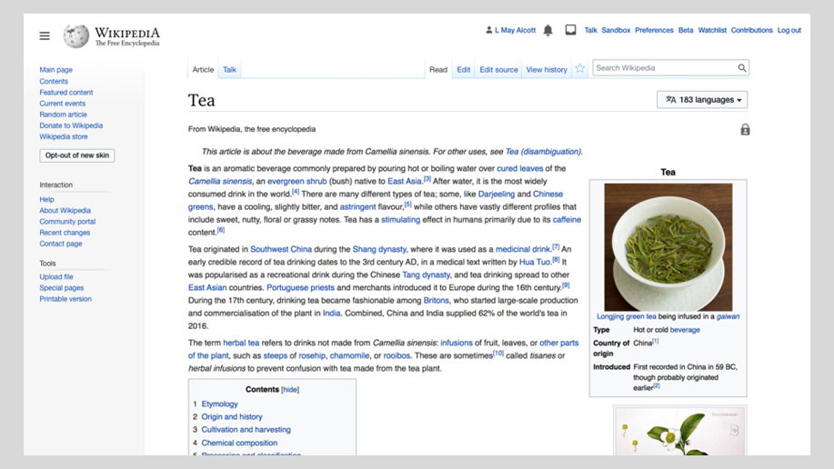Image resolution: width=834 pixels, height=469 pixels.
Task: Open the hamburger sidebar menu
Action: coord(45,35)
